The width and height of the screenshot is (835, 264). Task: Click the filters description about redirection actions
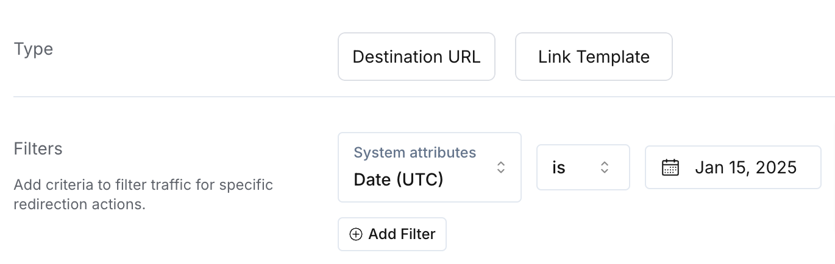point(143,193)
